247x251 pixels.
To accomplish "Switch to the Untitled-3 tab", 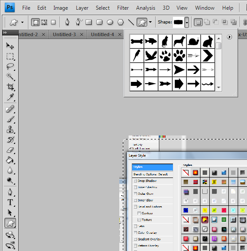I will coord(64,35).
